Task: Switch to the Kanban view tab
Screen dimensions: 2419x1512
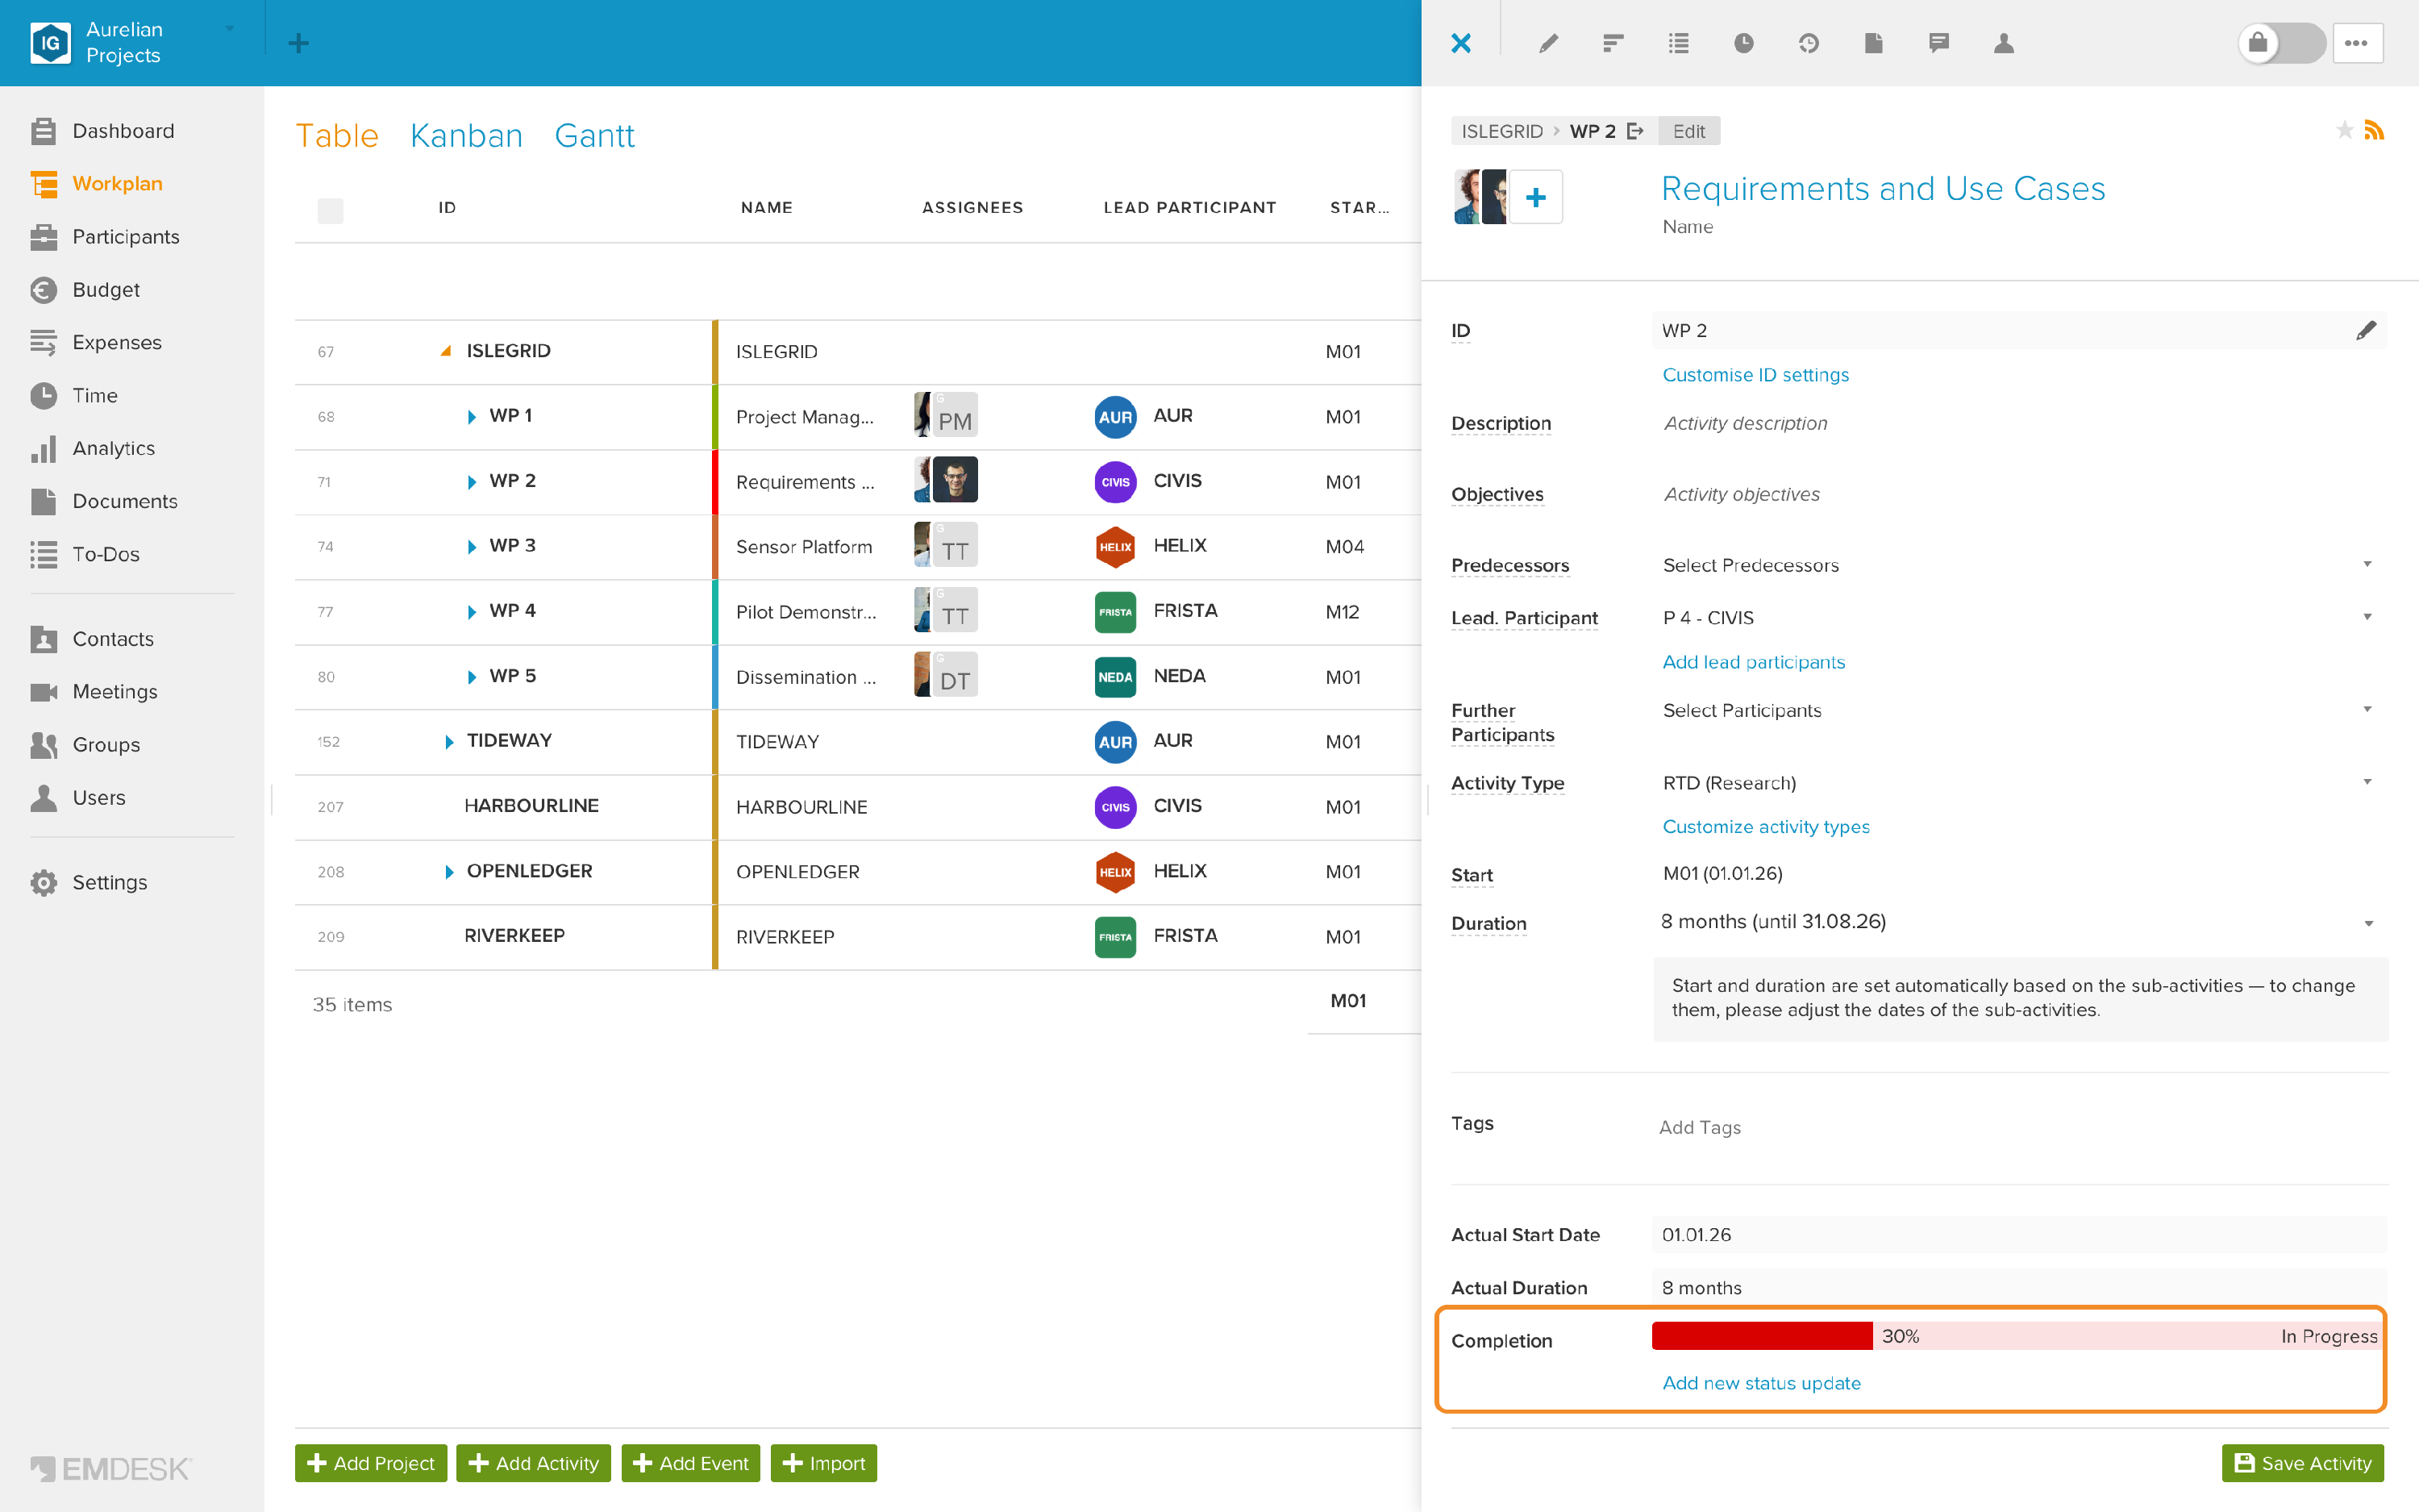Action: click(x=466, y=135)
